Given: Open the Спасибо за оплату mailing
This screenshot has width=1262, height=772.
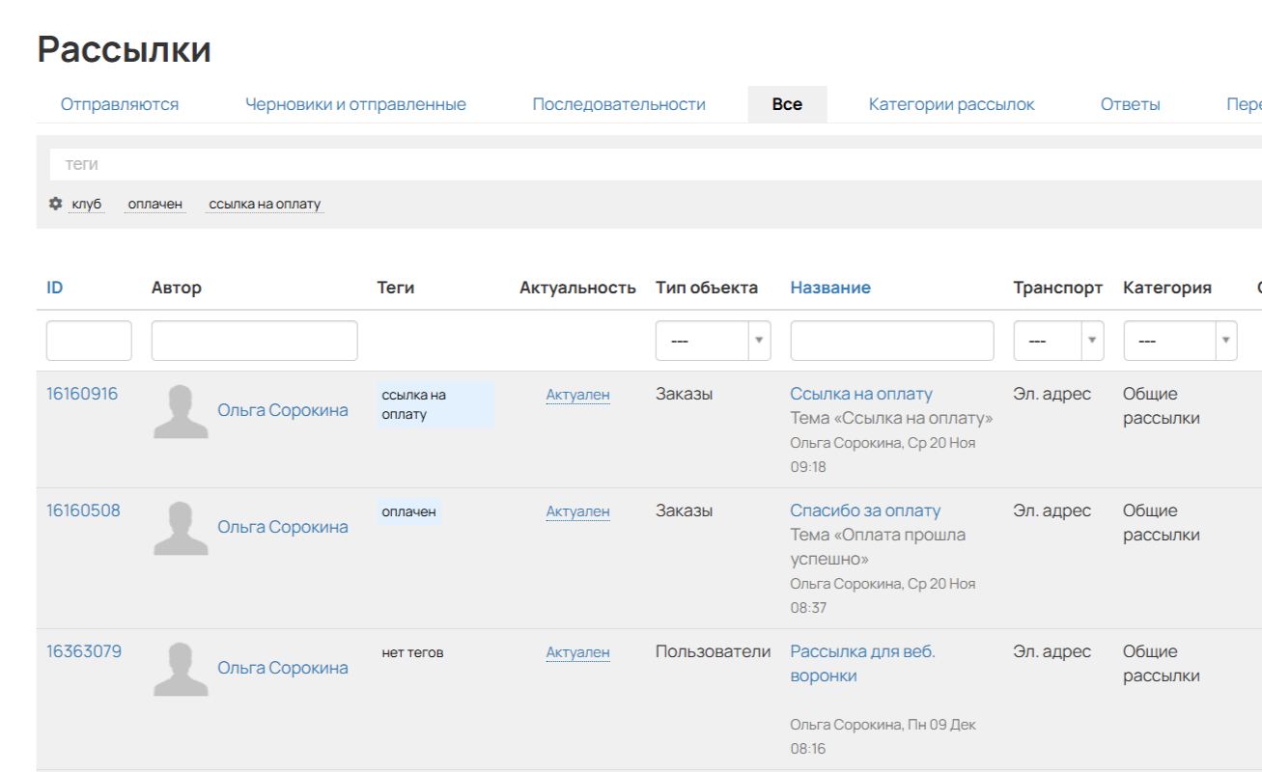Looking at the screenshot, I should (865, 510).
